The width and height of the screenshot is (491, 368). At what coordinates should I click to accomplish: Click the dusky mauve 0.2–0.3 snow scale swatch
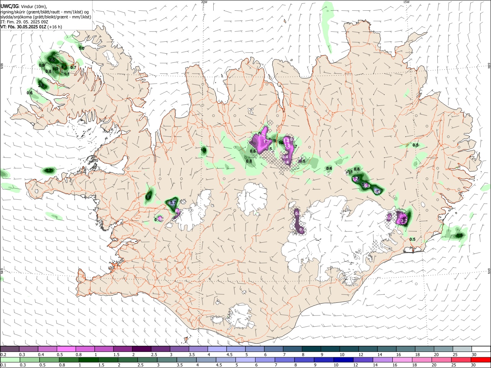10,349
